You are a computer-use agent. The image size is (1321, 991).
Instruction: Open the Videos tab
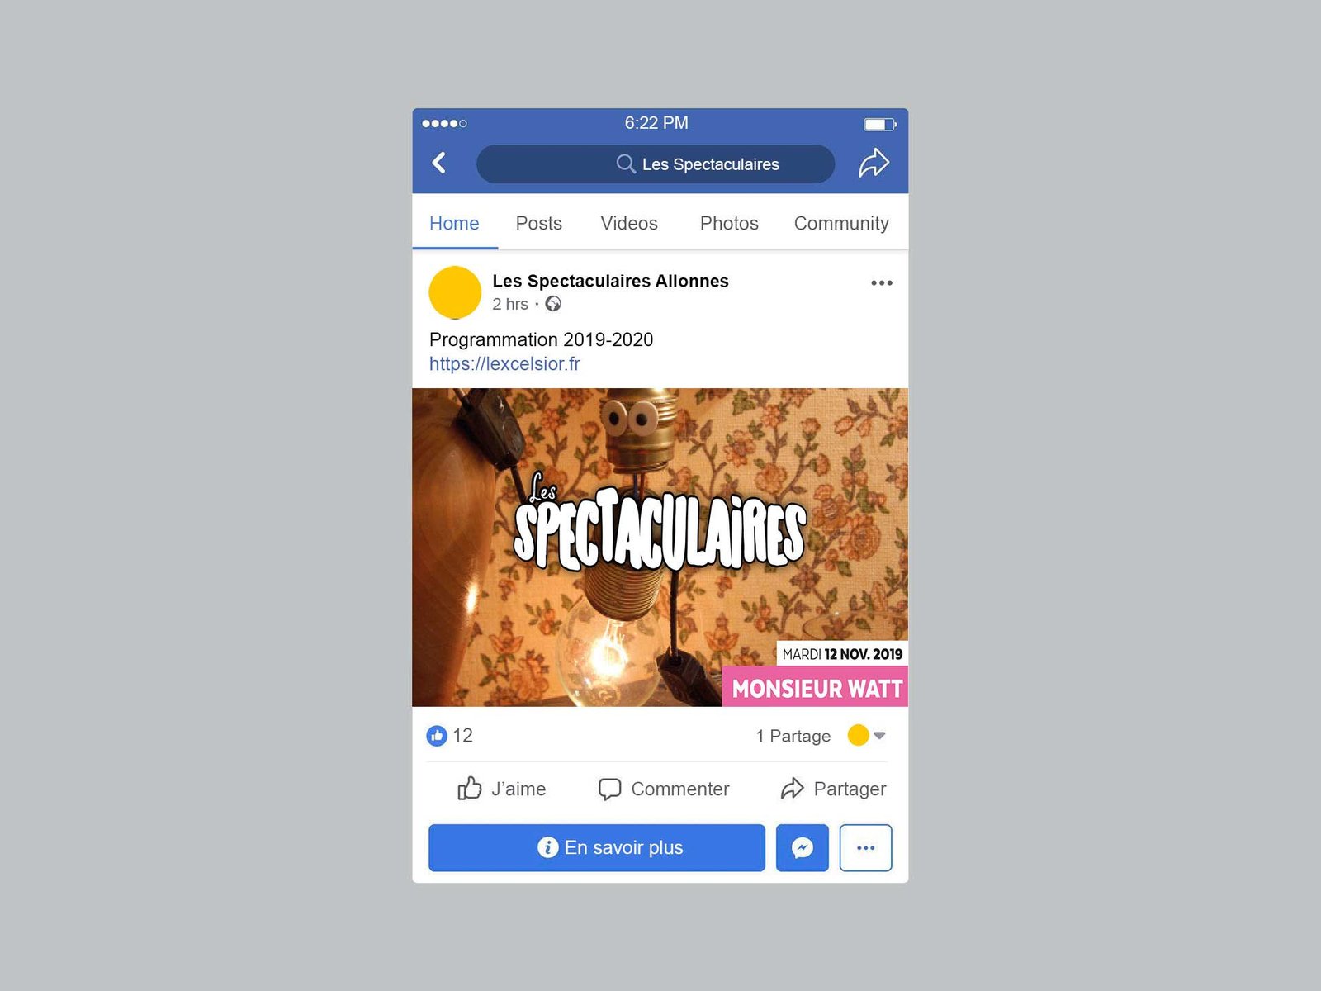629,223
